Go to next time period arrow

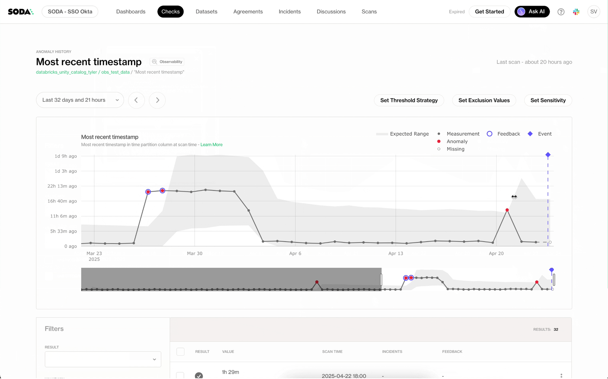[157, 100]
